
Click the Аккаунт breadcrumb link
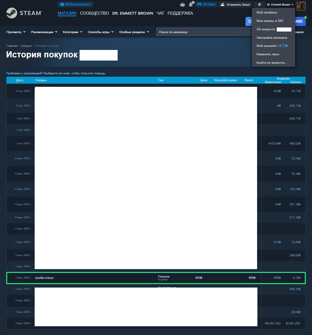[x=26, y=46]
